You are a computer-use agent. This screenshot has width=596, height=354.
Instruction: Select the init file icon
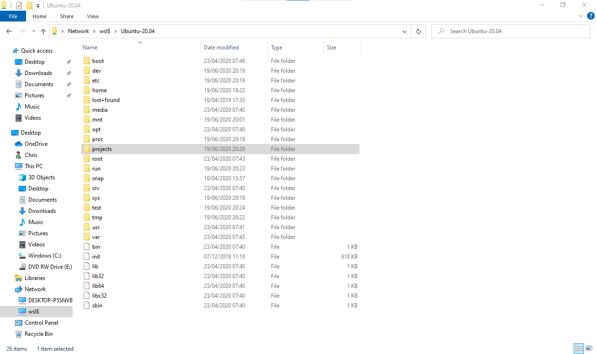point(87,257)
